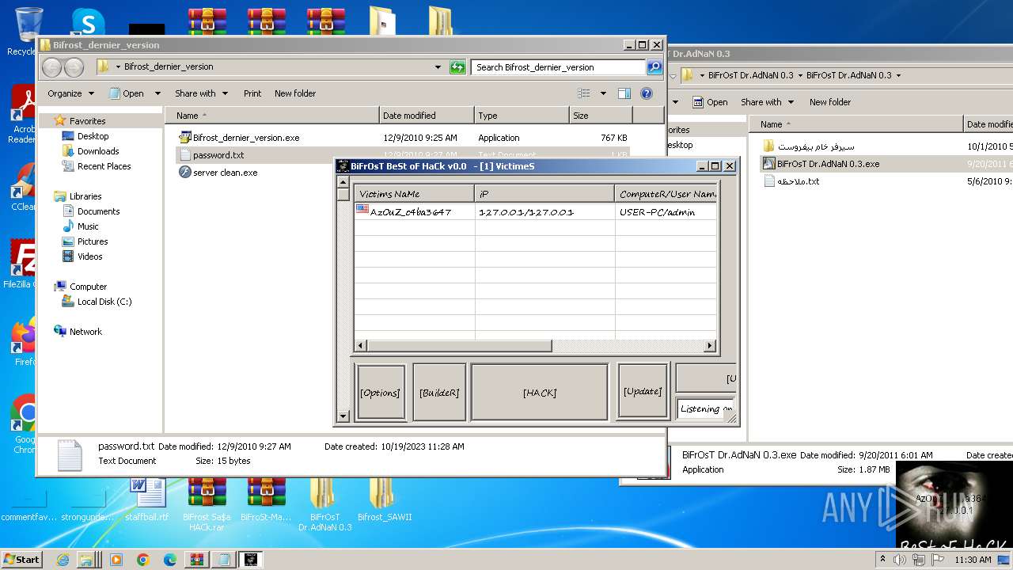Click Search Bifrost_dernier_version field

(x=558, y=67)
